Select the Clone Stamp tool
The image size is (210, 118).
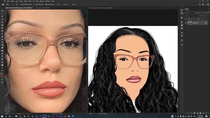tap(2, 36)
